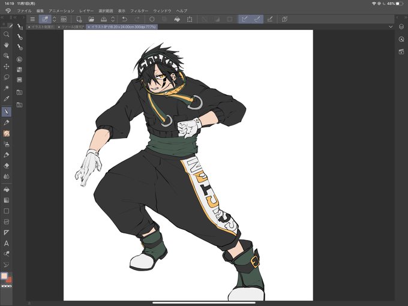Image resolution: width=408 pixels, height=306 pixels.
Task: Select the Airbrush tool
Action: click(x=6, y=144)
